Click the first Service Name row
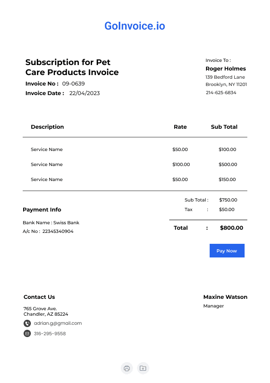Screen dimensions: 270x383 pyautogui.click(x=135, y=150)
